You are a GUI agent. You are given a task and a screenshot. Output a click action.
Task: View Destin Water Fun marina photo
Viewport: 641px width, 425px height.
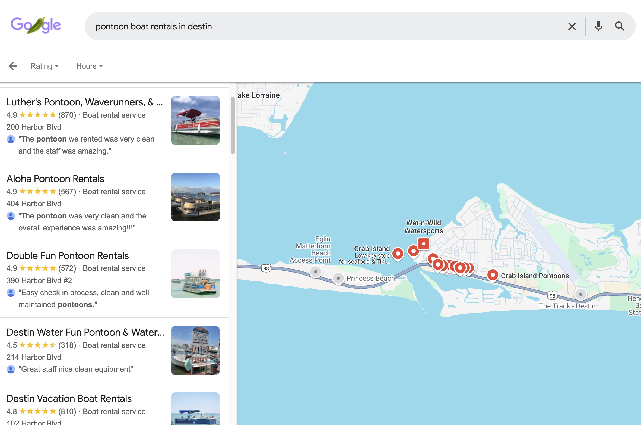coord(195,351)
